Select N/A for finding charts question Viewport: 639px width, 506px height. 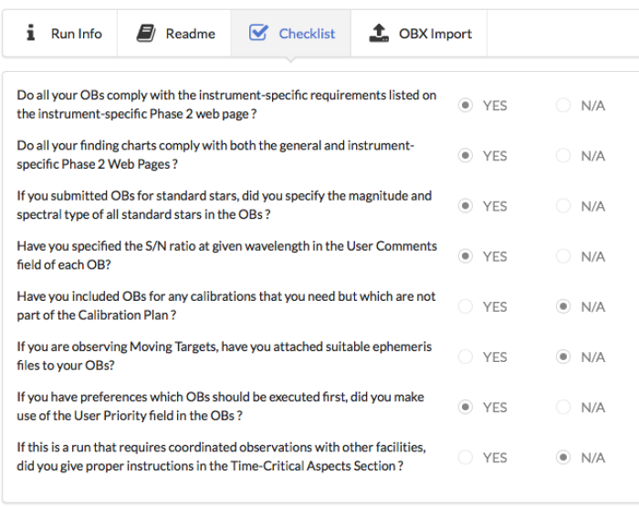point(563,156)
